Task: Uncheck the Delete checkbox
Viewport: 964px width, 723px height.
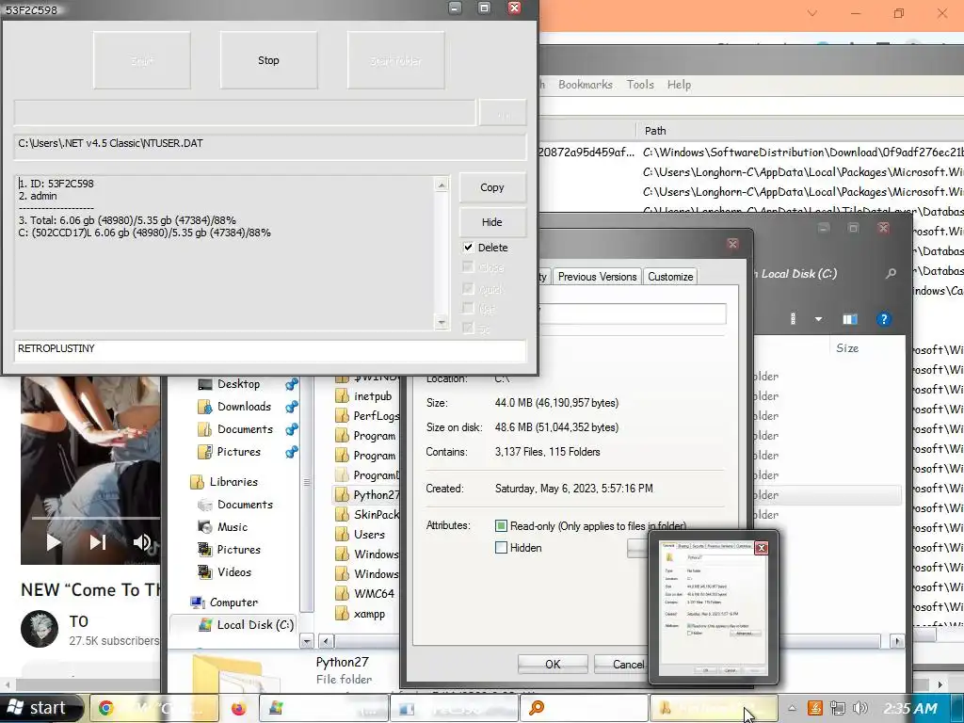Action: point(469,248)
